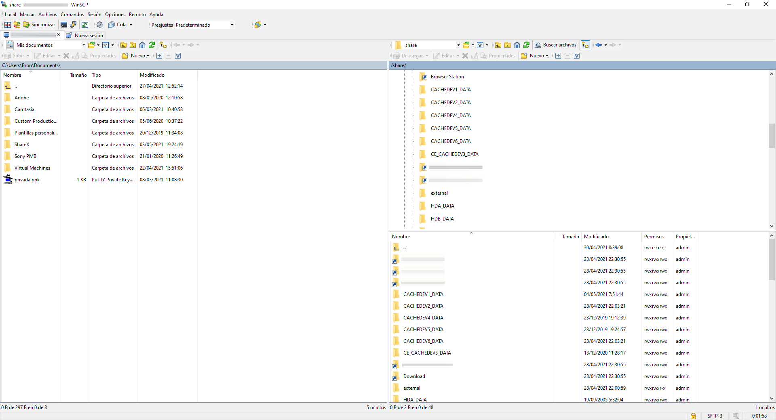
Task: Select HDB_DATA in the remote tree
Action: point(442,219)
